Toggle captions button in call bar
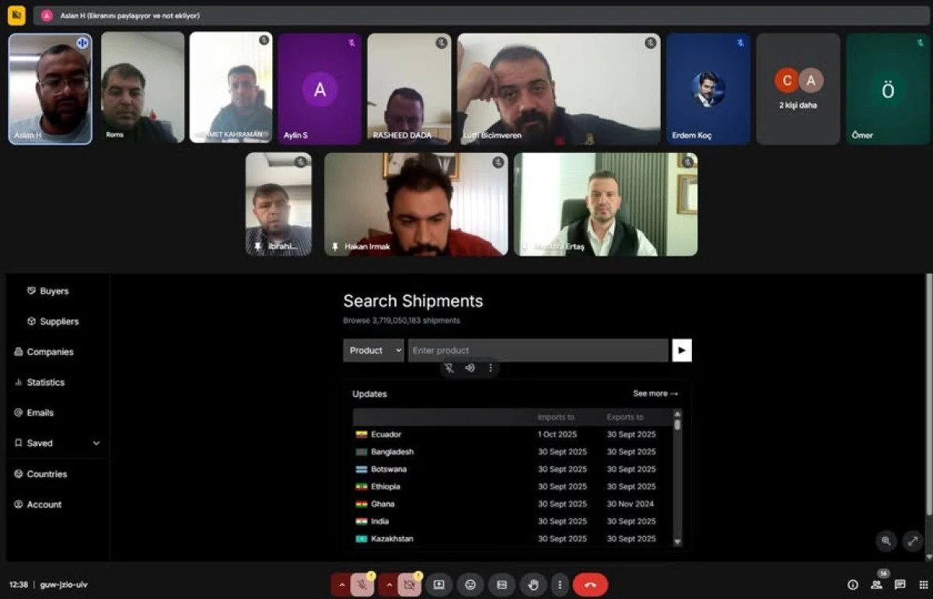 501,584
